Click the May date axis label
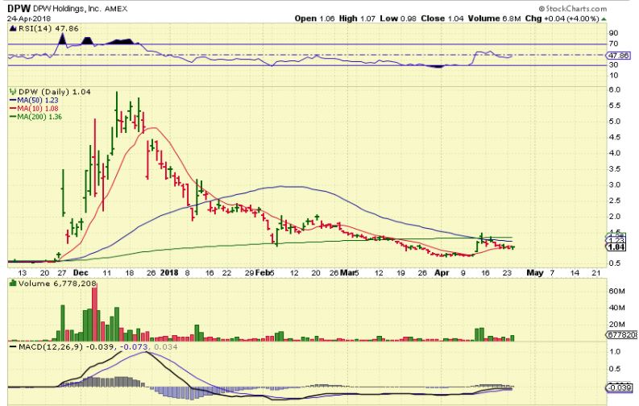The image size is (639, 406). pos(535,273)
